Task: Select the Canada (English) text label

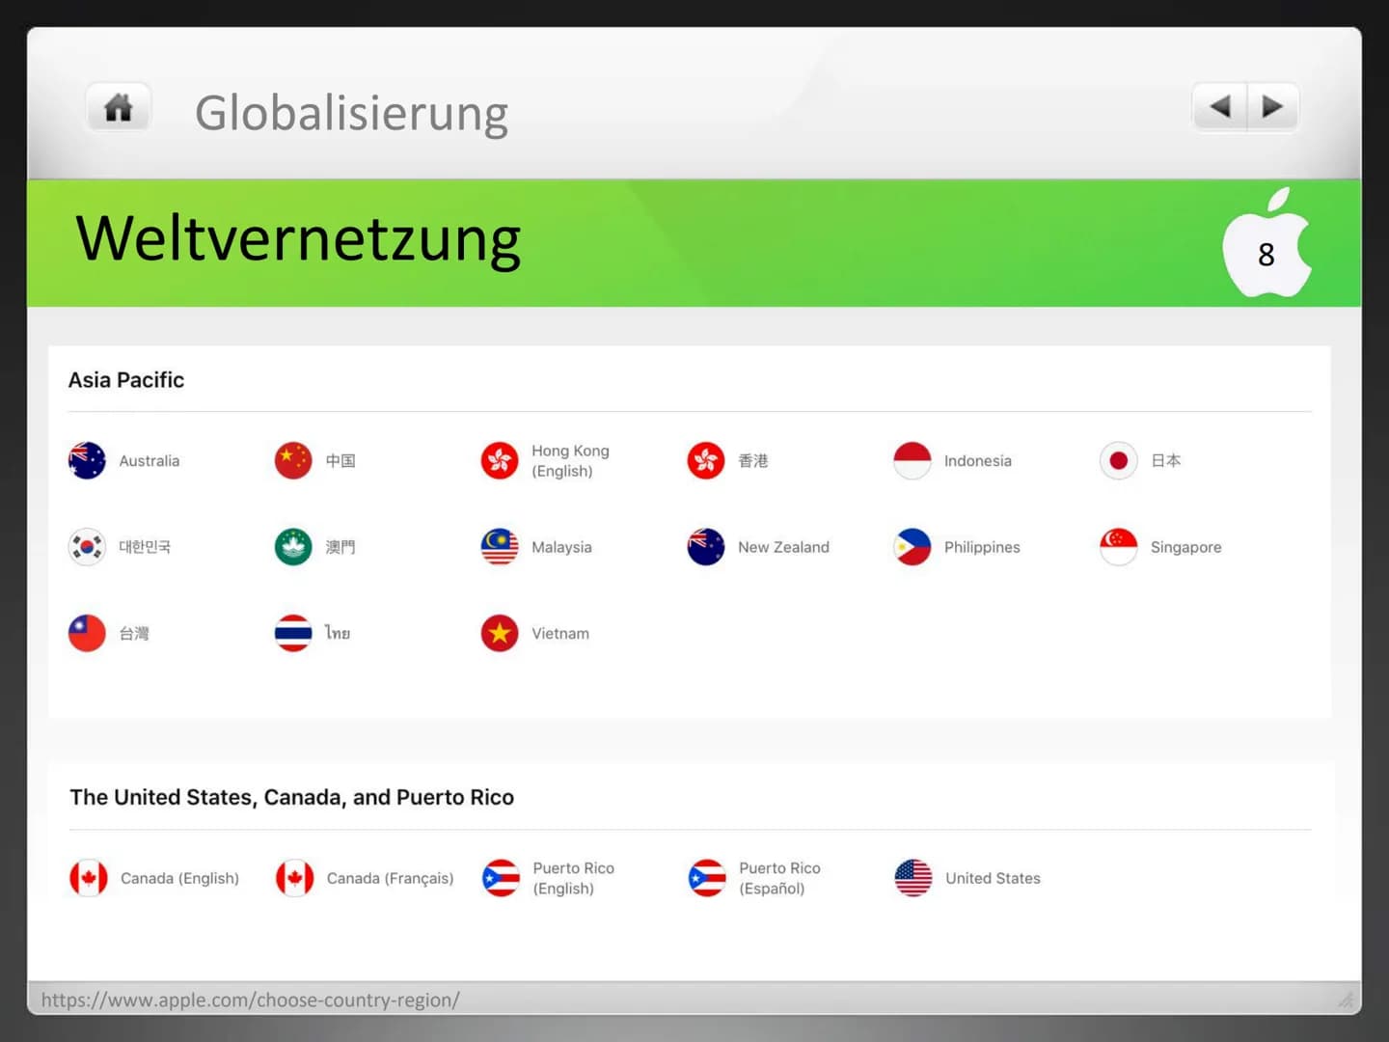Action: [x=179, y=878]
